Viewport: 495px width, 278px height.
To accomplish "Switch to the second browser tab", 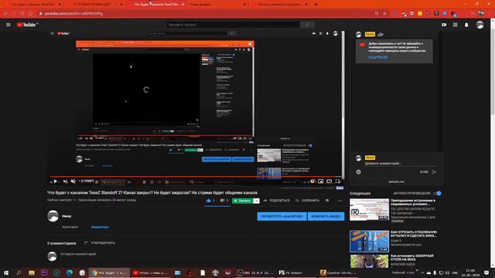I will (x=94, y=5).
